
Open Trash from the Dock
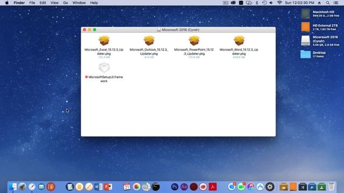click(332, 187)
